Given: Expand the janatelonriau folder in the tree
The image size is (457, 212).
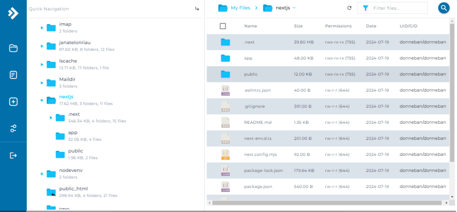Looking at the screenshot, I should pyautogui.click(x=42, y=46).
